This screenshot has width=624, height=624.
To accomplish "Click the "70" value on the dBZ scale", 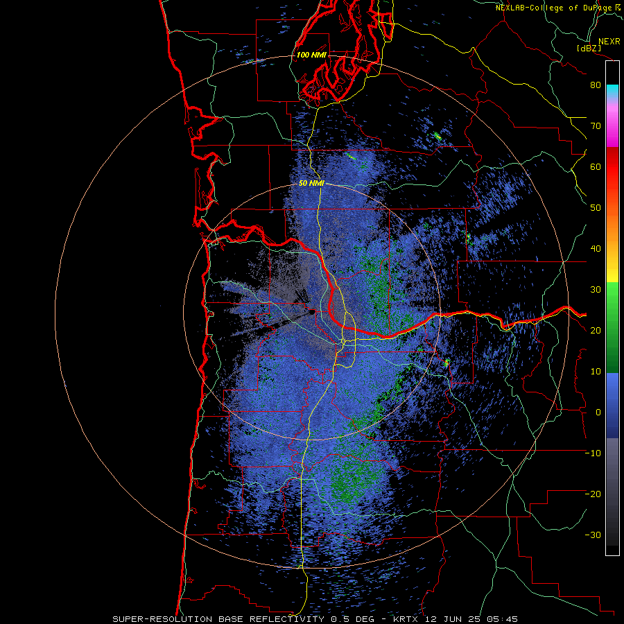I will 596,126.
